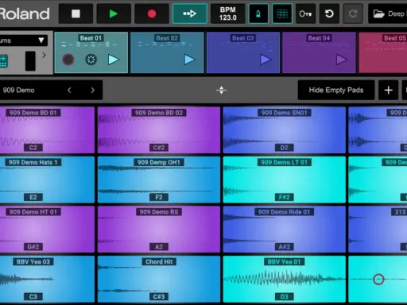Trigger the 909 Demo BD 01 pad
The image size is (407, 305).
click(x=47, y=130)
